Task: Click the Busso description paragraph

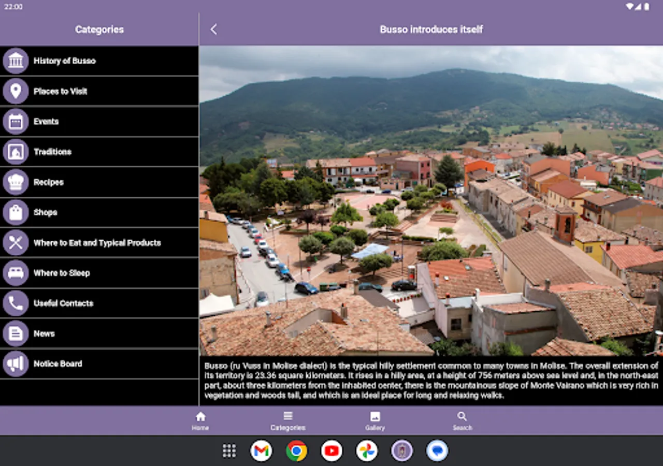Action: point(431,381)
